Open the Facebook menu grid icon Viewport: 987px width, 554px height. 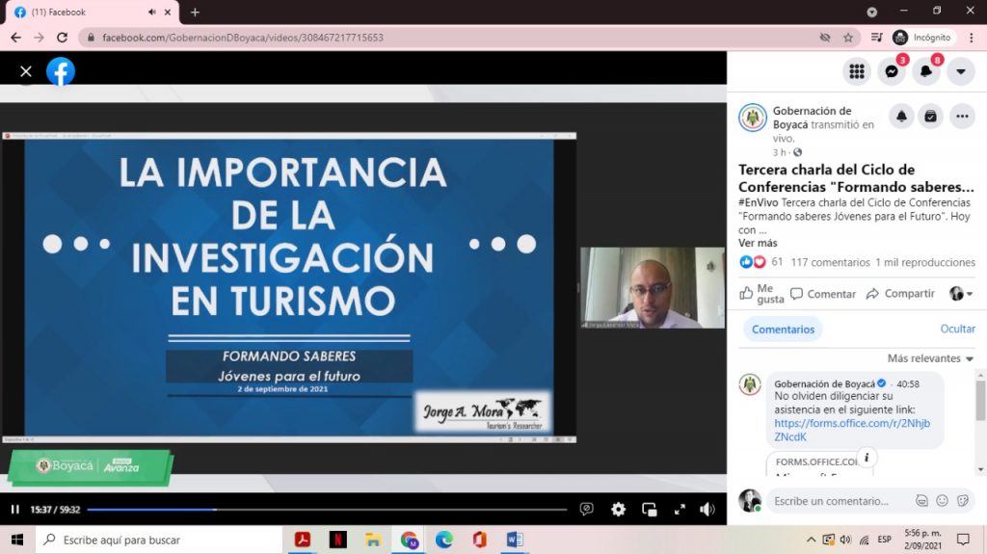pyautogui.click(x=857, y=71)
